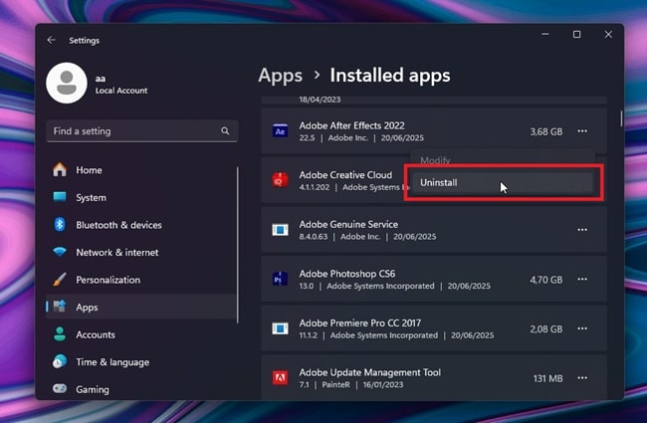Click the 131 MB size value
This screenshot has width=647, height=423.
point(548,378)
